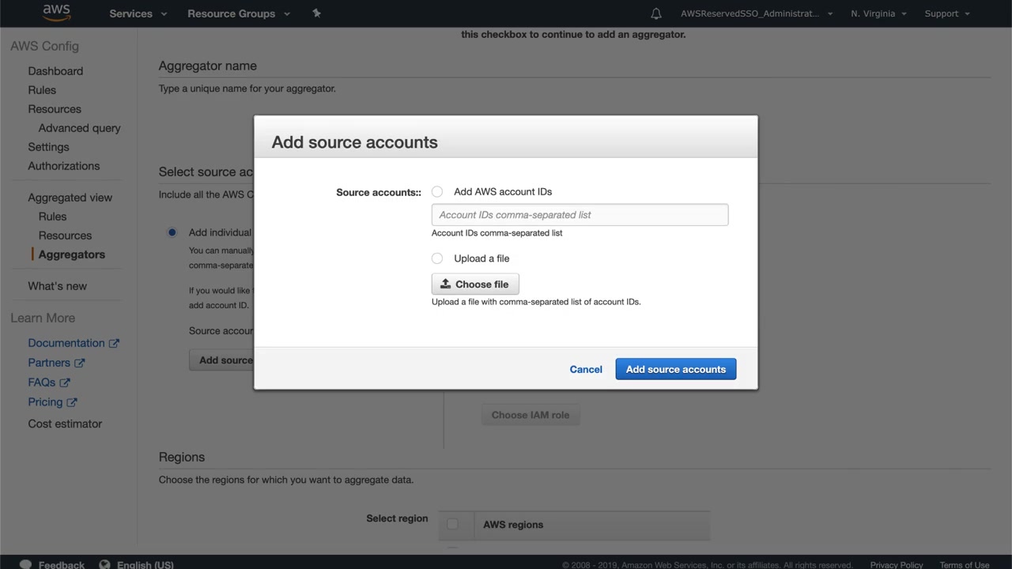Select Aggregators in the sidebar
Screen dimensions: 1012x569
[72, 254]
